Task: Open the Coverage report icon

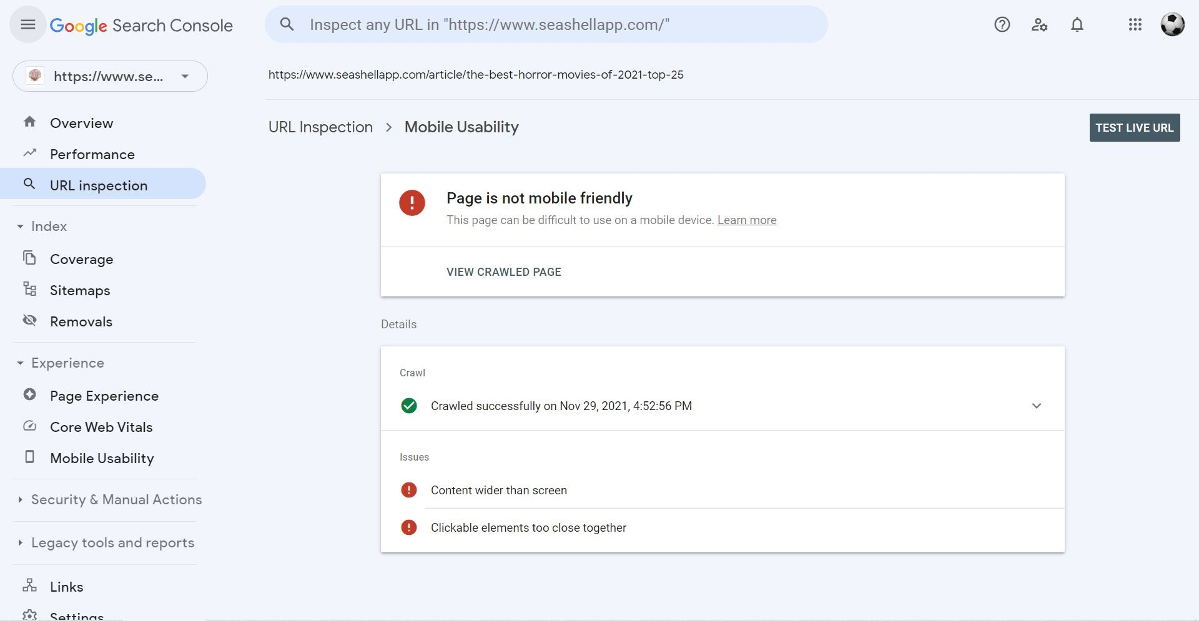Action: tap(29, 258)
